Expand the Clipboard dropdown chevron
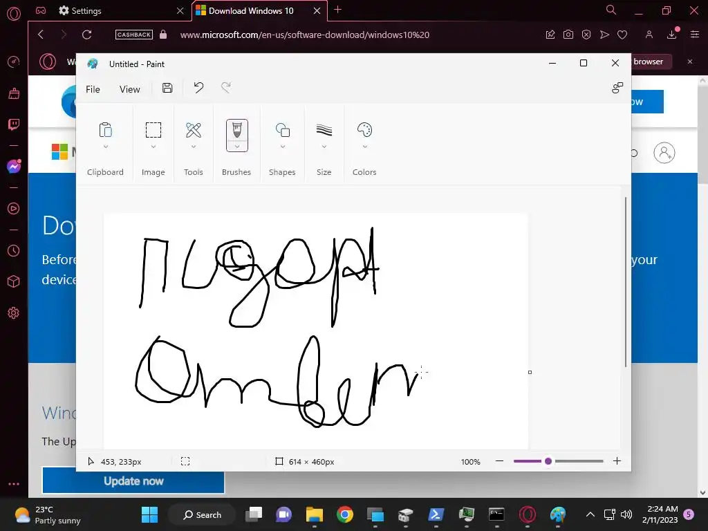 coord(105,147)
